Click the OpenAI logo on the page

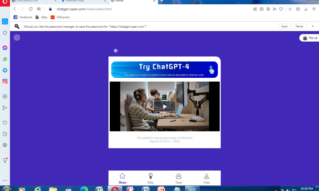(x=17, y=37)
